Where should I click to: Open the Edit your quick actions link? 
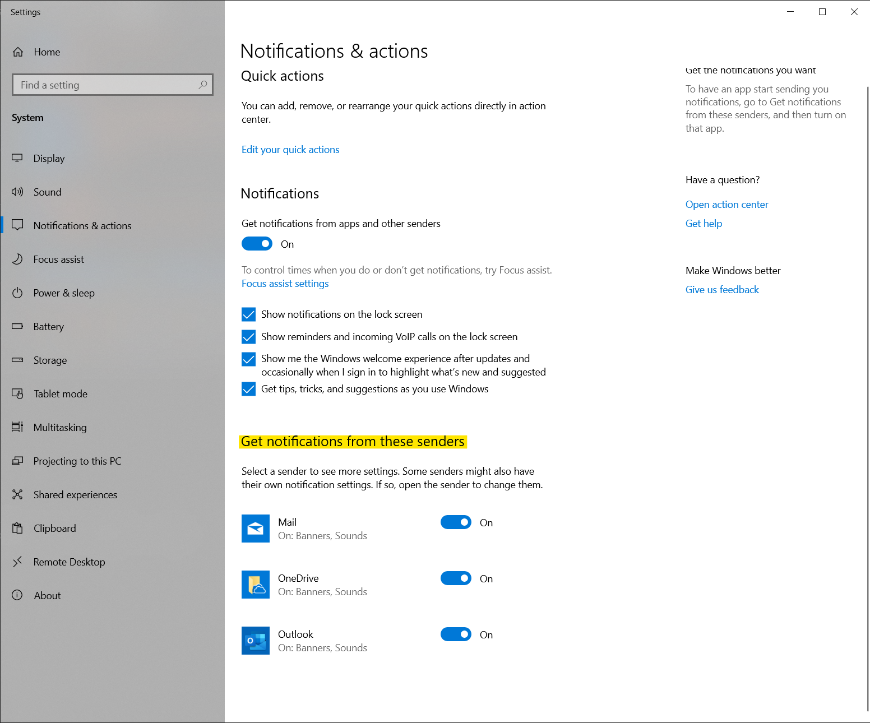pos(290,149)
